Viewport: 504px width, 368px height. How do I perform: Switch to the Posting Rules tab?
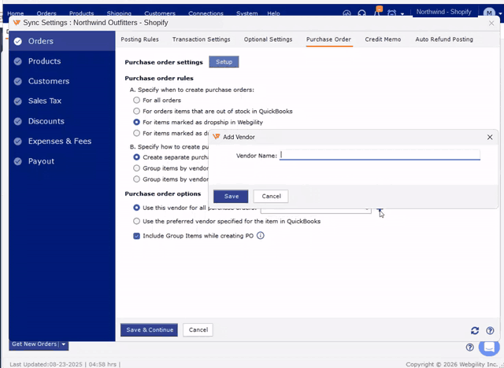point(140,39)
